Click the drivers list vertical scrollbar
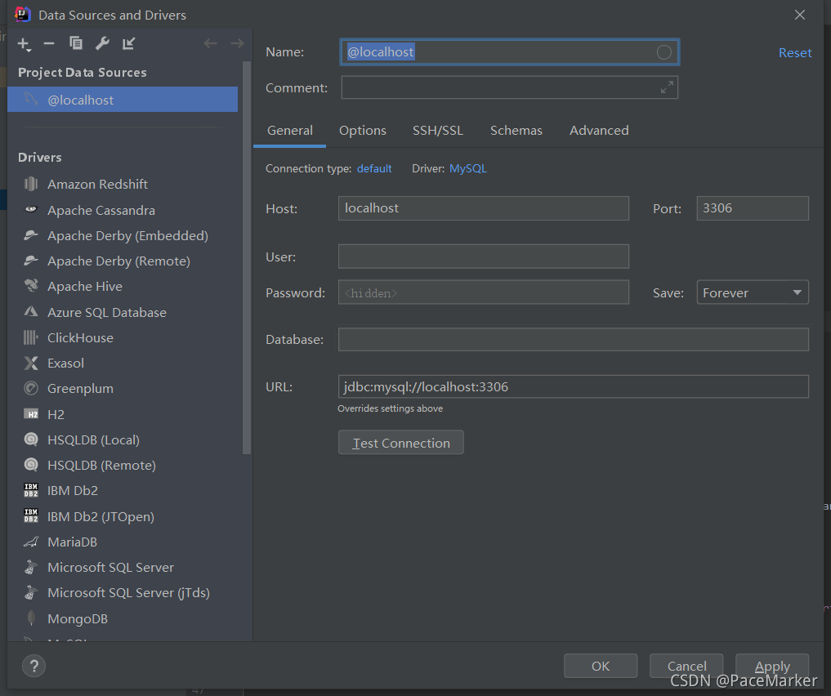The height and width of the screenshot is (696, 831). [x=247, y=258]
